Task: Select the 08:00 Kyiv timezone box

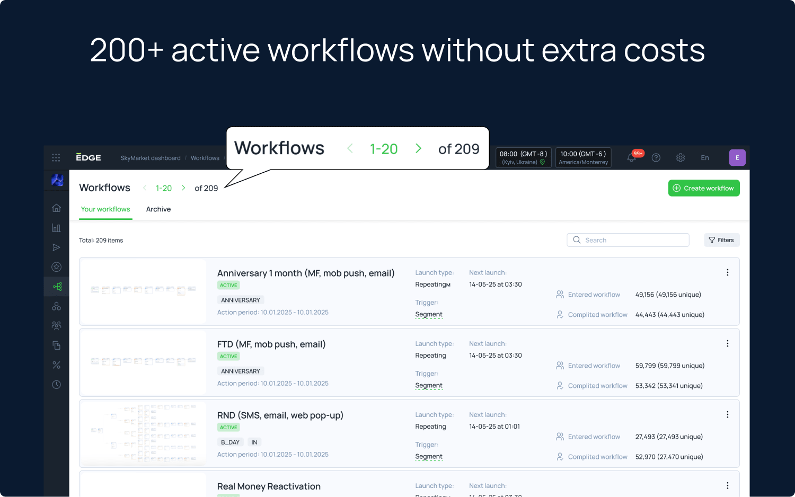Action: [x=524, y=157]
